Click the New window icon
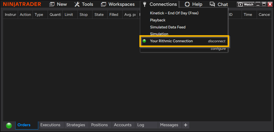 pyautogui.click(x=52, y=4)
